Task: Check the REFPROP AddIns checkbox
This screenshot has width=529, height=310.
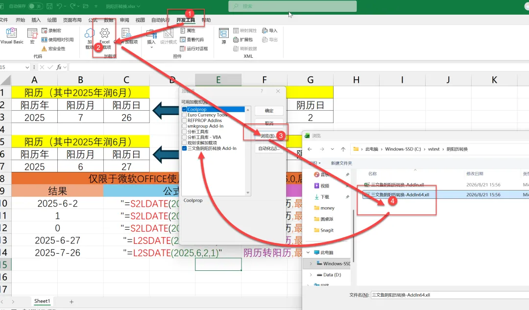Action: pos(184,120)
